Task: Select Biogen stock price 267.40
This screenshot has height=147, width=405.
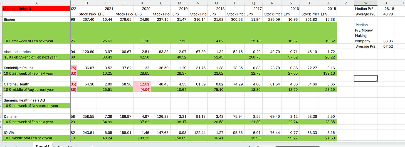Action: (87, 19)
